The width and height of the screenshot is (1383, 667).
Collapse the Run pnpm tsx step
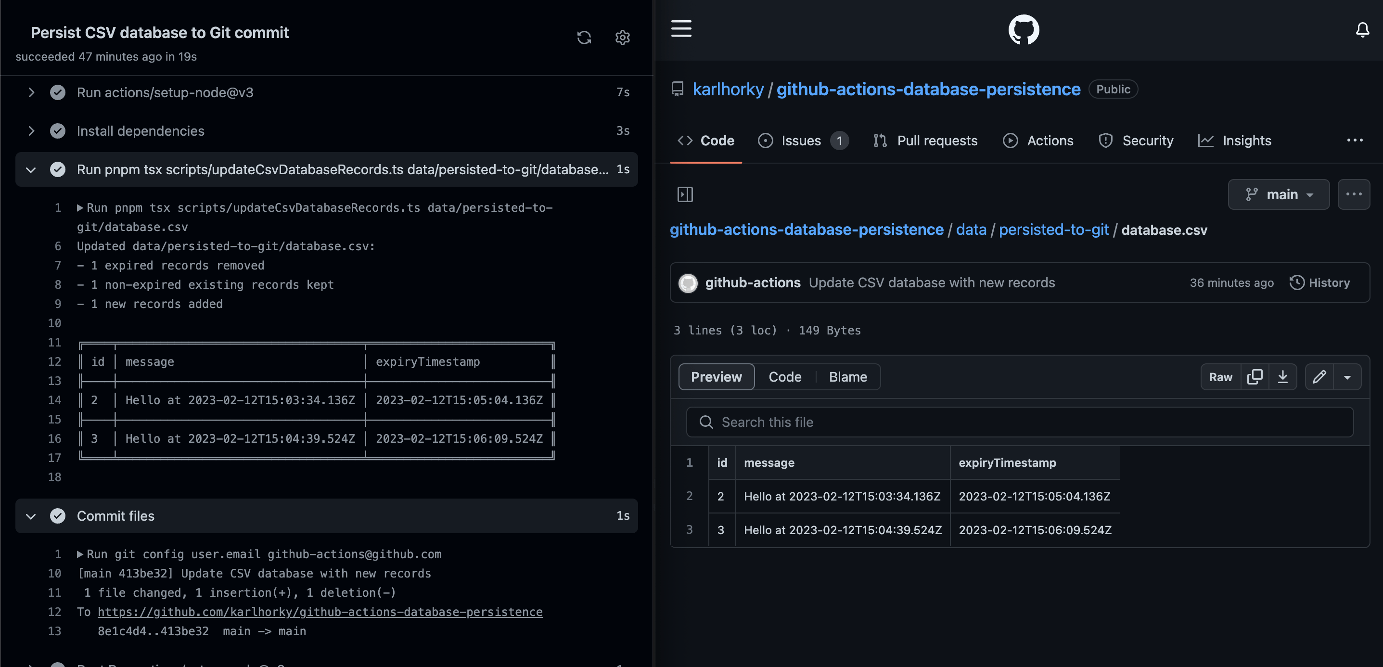tap(31, 170)
